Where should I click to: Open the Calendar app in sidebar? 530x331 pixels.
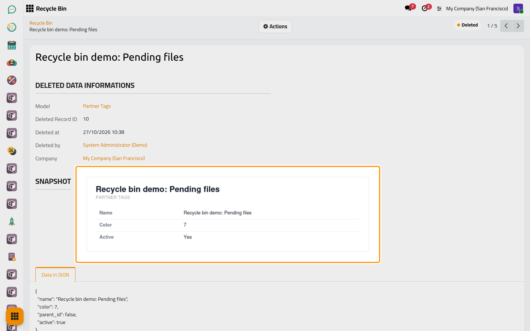pyautogui.click(x=12, y=45)
